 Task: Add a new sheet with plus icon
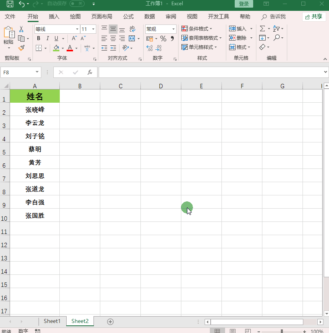point(110,321)
